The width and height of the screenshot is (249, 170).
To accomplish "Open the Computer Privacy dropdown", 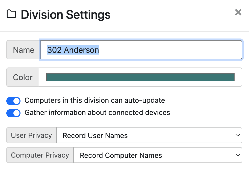I will 158,155.
